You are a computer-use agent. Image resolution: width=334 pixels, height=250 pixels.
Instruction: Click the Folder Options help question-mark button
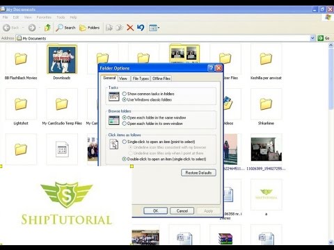coord(211,68)
